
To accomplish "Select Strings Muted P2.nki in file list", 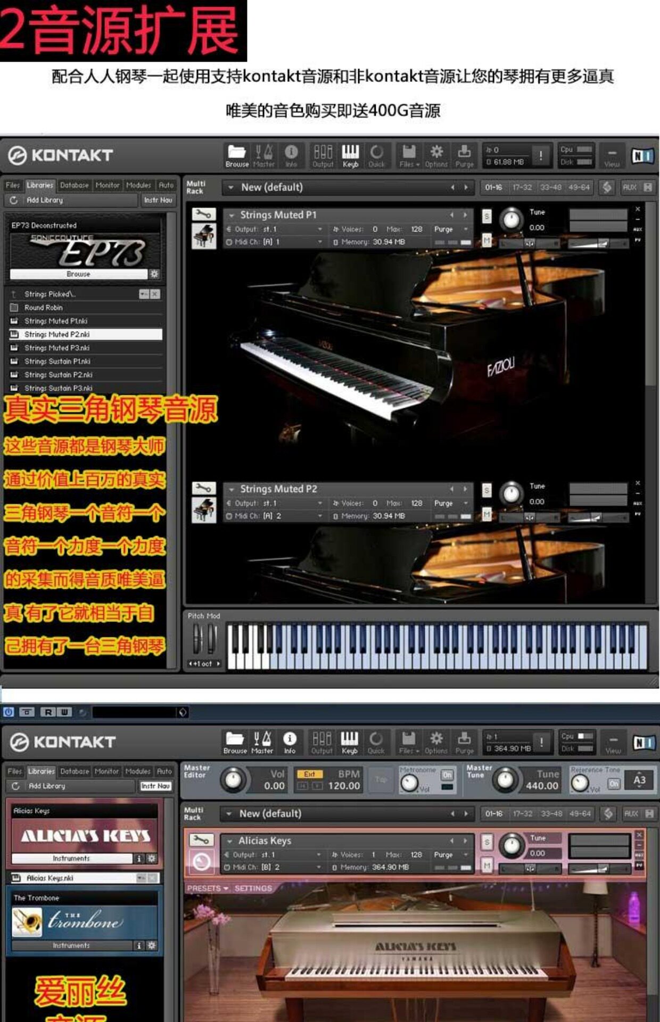I will pyautogui.click(x=86, y=334).
